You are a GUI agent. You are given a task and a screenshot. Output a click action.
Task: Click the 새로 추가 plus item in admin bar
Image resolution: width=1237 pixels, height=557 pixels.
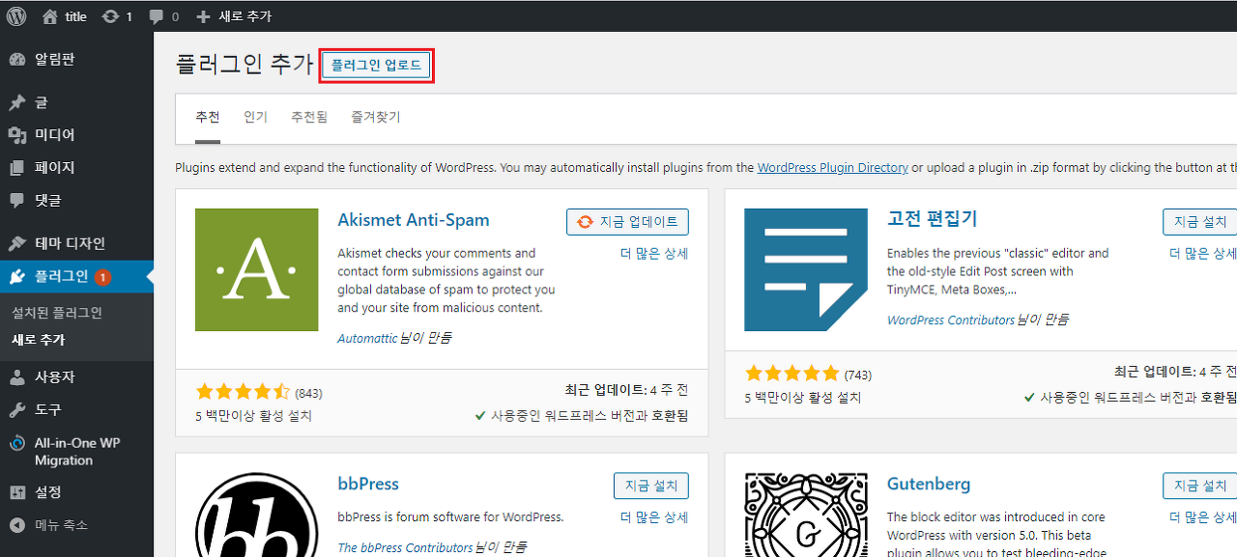point(234,16)
